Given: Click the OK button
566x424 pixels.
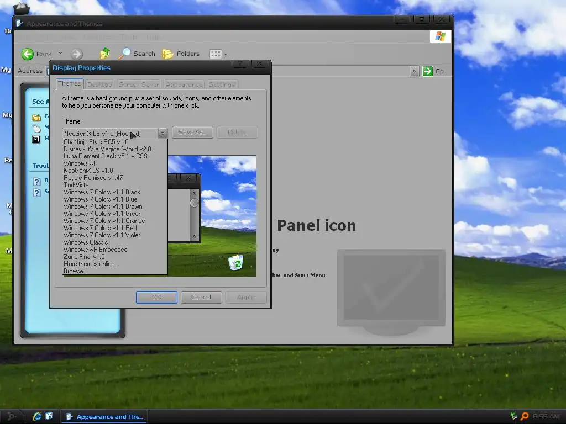Looking at the screenshot, I should click(156, 297).
